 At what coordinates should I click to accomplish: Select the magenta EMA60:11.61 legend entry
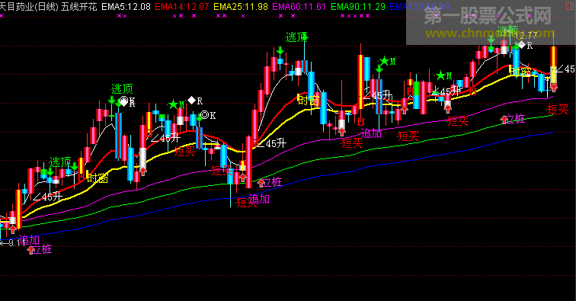[x=299, y=7]
